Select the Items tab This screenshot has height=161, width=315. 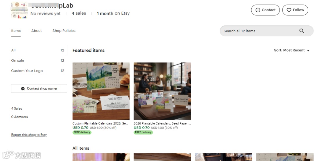tap(16, 31)
